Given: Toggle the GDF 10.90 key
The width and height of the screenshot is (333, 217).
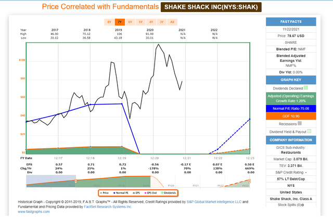Looking at the screenshot, I should (291, 116).
